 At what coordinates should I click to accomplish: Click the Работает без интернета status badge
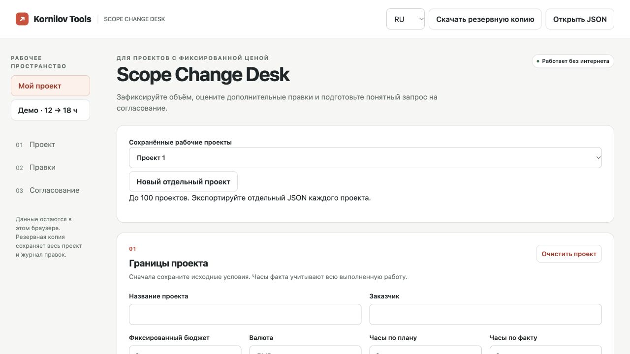click(x=573, y=61)
